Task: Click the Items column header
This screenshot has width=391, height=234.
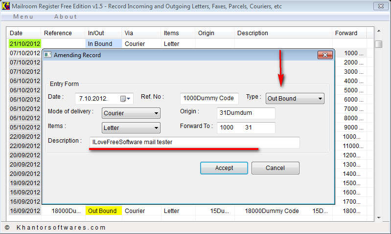Action: 178,33
